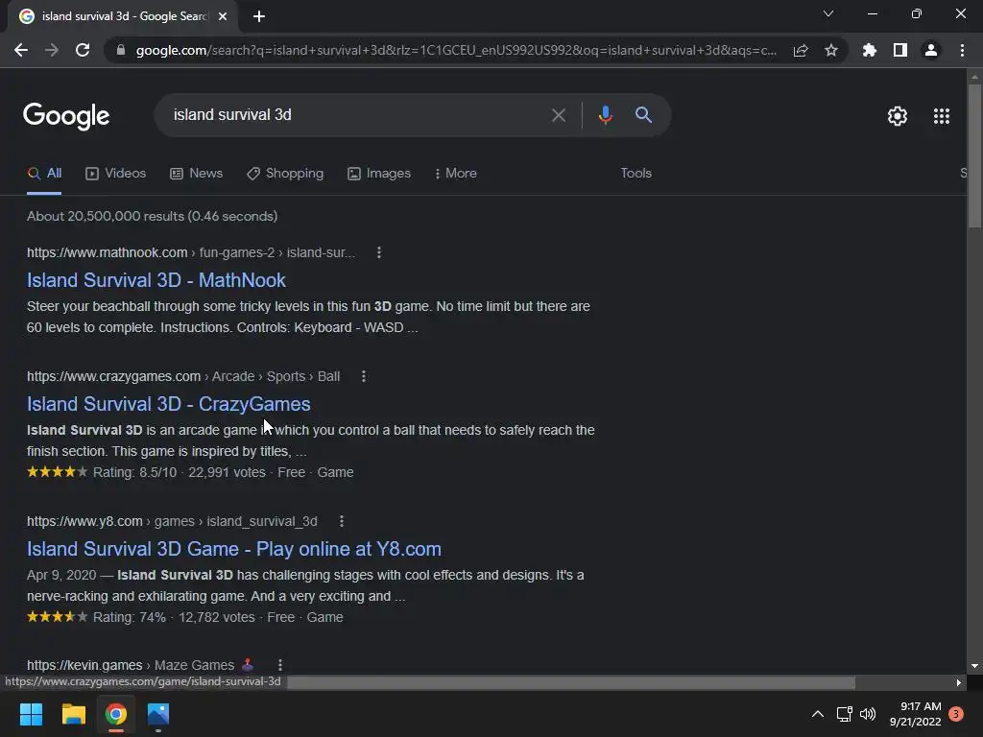Screen dimensions: 983x737
Task: Open the tab search dropdown arrow
Action: [x=828, y=13]
